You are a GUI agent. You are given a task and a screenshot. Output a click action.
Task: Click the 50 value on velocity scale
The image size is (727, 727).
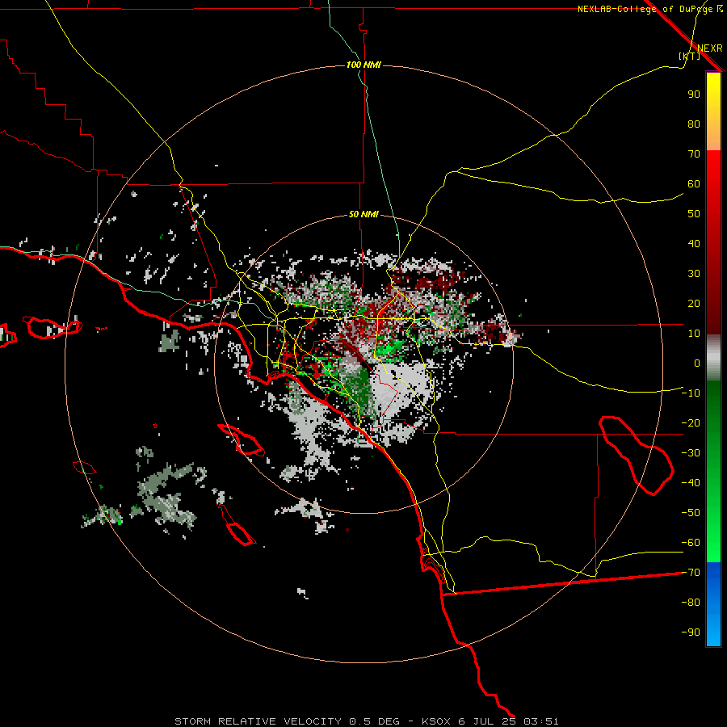(694, 214)
